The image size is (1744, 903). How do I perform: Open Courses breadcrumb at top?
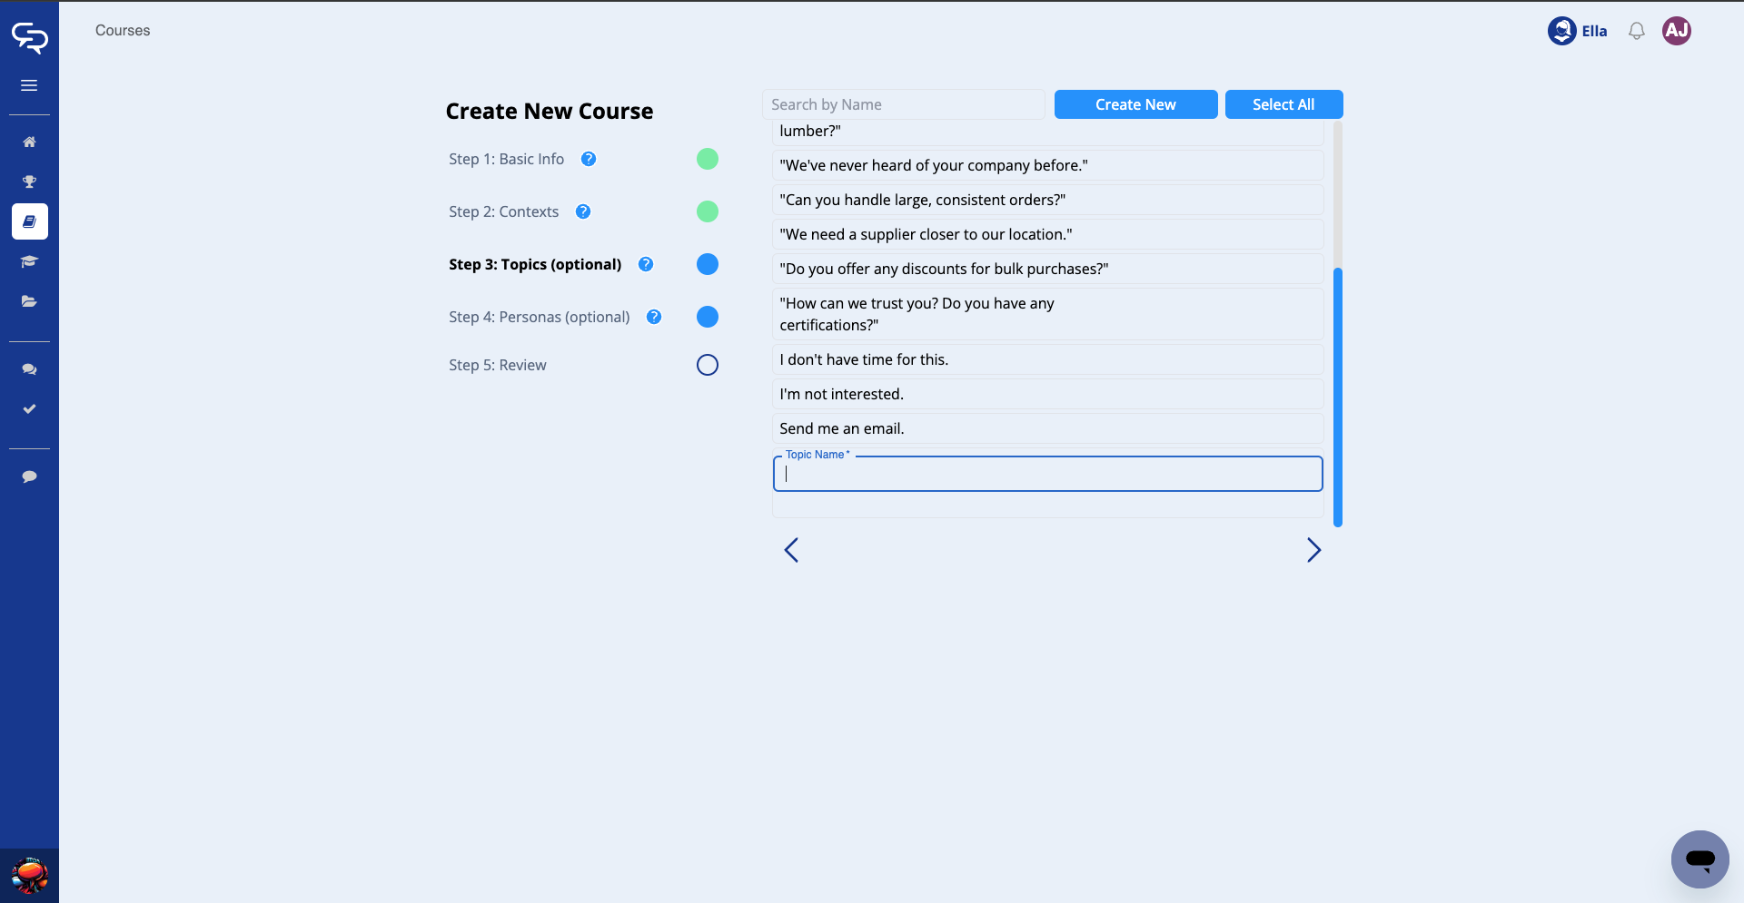123,31
